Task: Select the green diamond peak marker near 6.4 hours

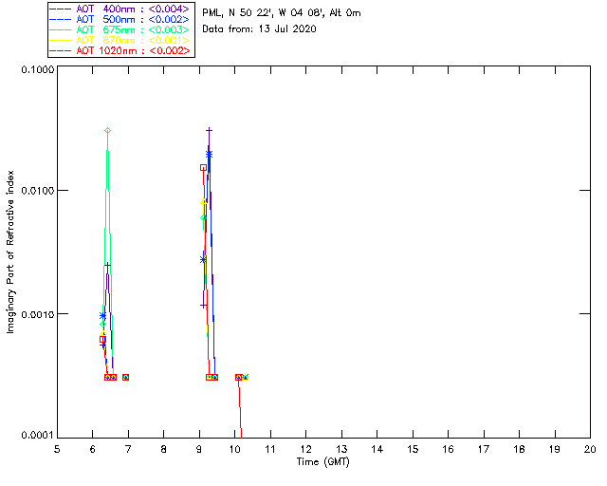Action: [107, 131]
